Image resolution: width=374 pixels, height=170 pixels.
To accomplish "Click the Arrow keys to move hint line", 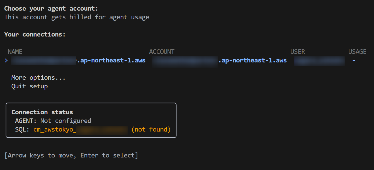I will click(x=71, y=155).
